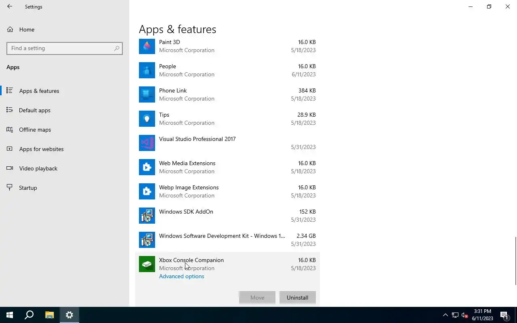Image resolution: width=517 pixels, height=323 pixels.
Task: Select Visual Studio Professional 2017 entry
Action: (227, 143)
